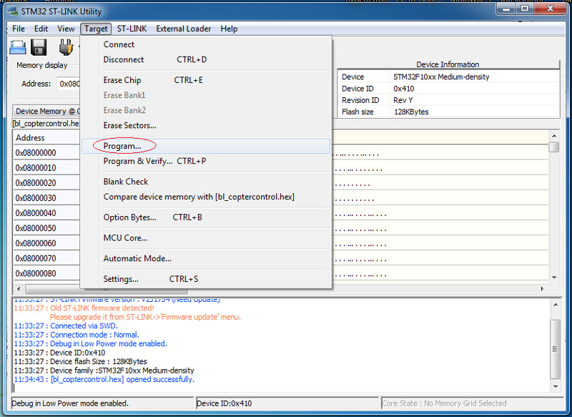Select the 0x08000080 address row
This screenshot has height=417, width=572.
46,273
